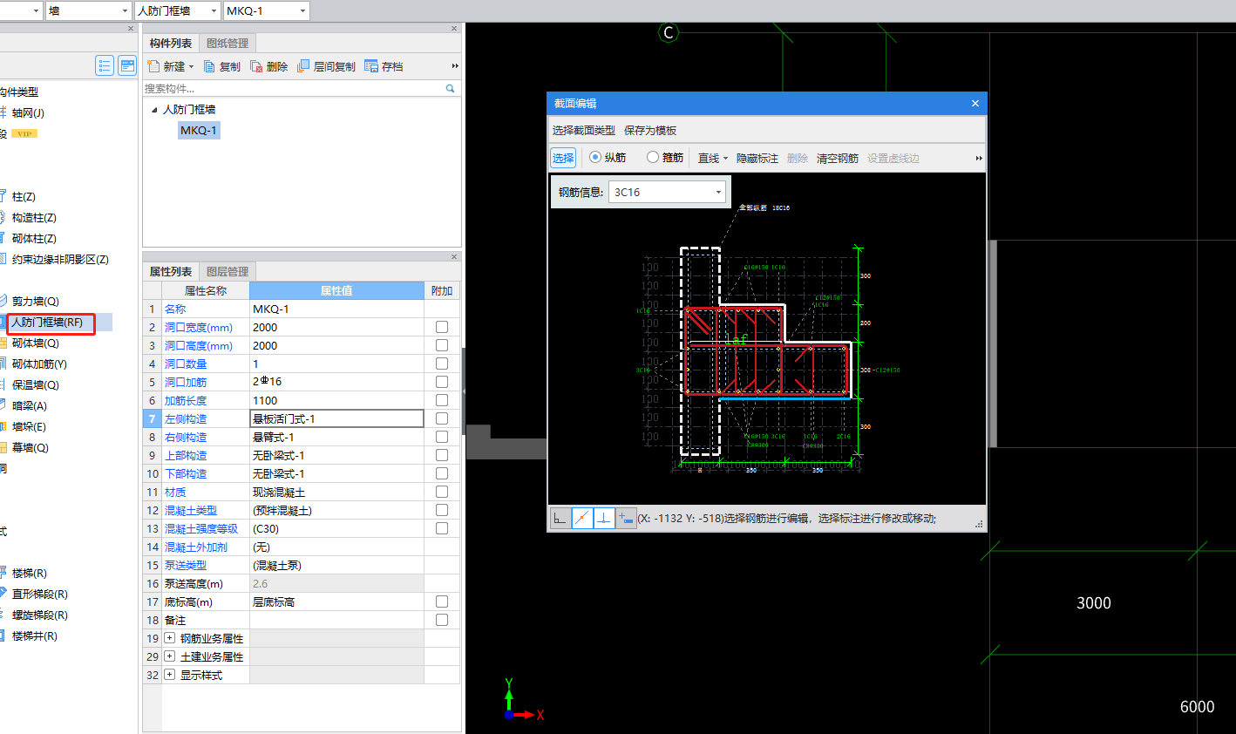Open 选择截面类型 menu item

[583, 130]
